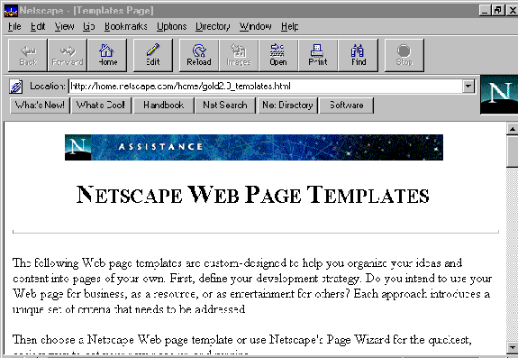Click into the Location URL field

point(265,87)
